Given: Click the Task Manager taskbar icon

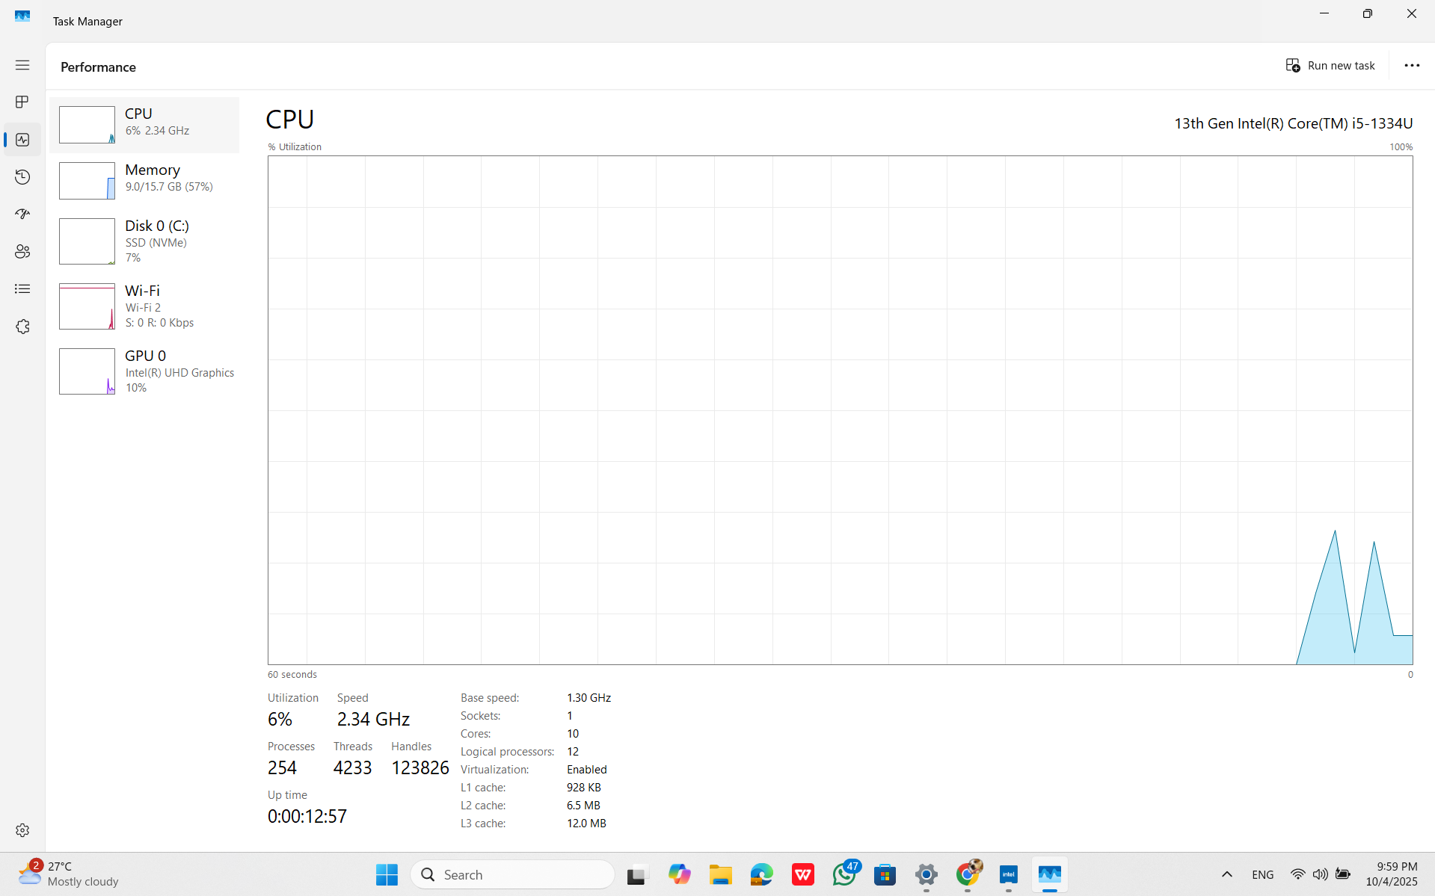Looking at the screenshot, I should [x=1050, y=874].
